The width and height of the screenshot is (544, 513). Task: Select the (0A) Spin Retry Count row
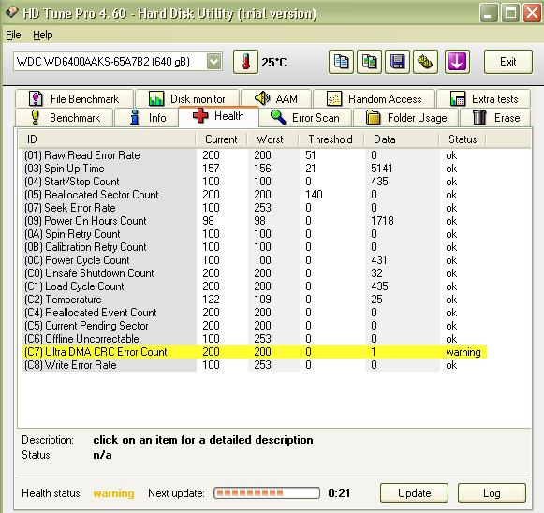[255, 234]
